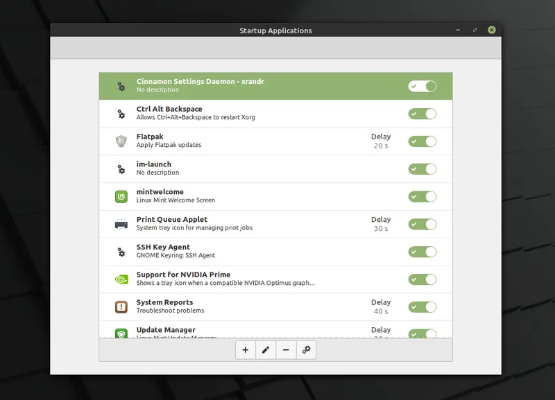Click 'GNOME Keyring: SSH Agent' description
The width and height of the screenshot is (555, 400).
point(176,255)
